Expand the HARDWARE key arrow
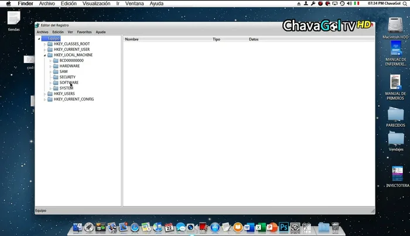Screen dimensions: 410x236 click(x=50, y=66)
